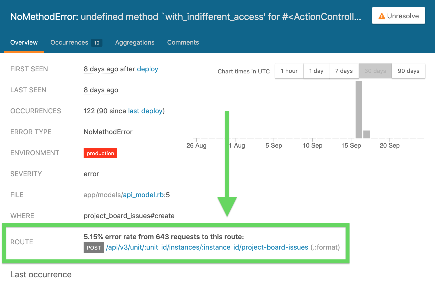This screenshot has width=435, height=291.
Task: Click the dotted '8 days ago' under First Seen
Action: coord(101,69)
